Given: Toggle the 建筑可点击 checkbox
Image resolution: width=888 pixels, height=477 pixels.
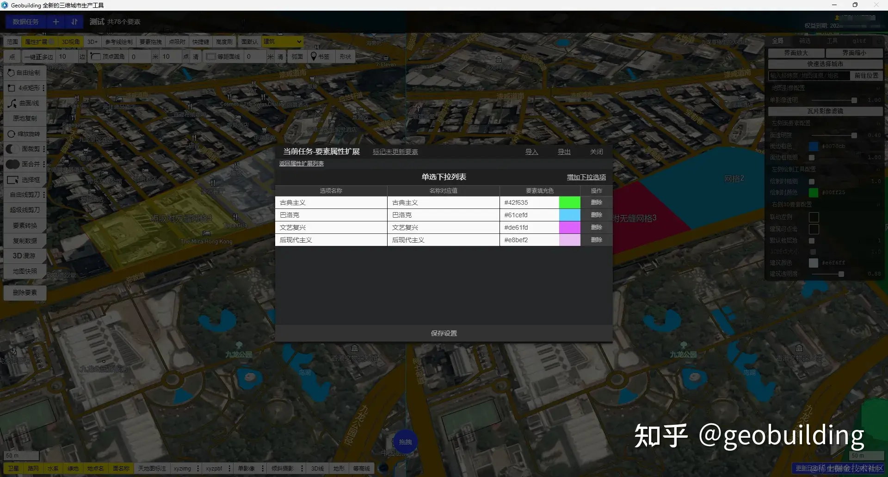Looking at the screenshot, I should point(814,229).
